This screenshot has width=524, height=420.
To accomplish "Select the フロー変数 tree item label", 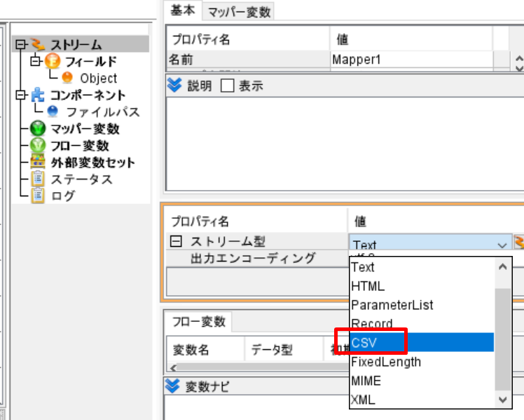I will (80, 146).
